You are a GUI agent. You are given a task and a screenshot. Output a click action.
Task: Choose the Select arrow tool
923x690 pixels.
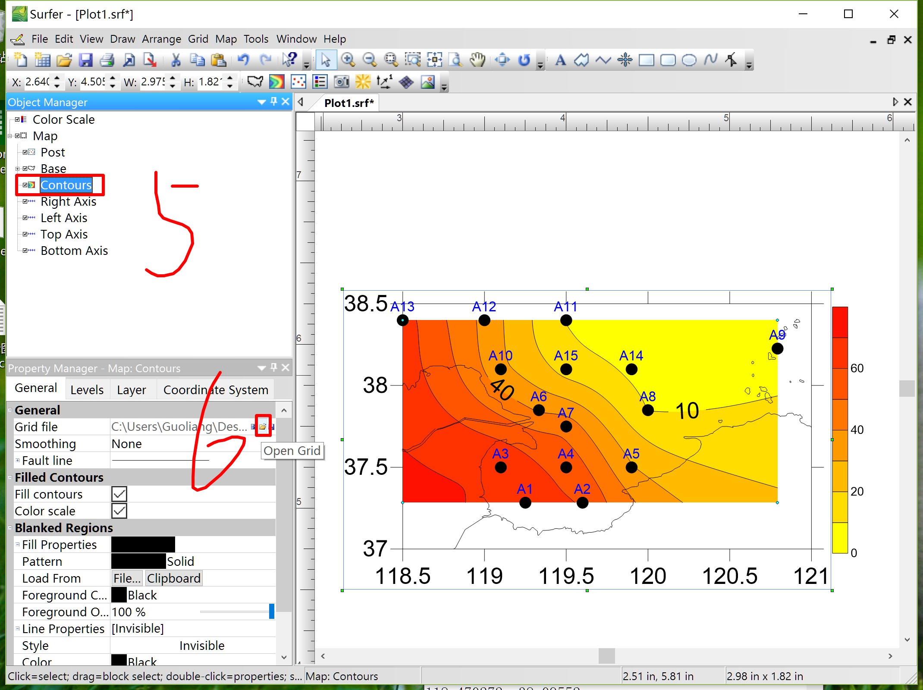click(x=326, y=60)
